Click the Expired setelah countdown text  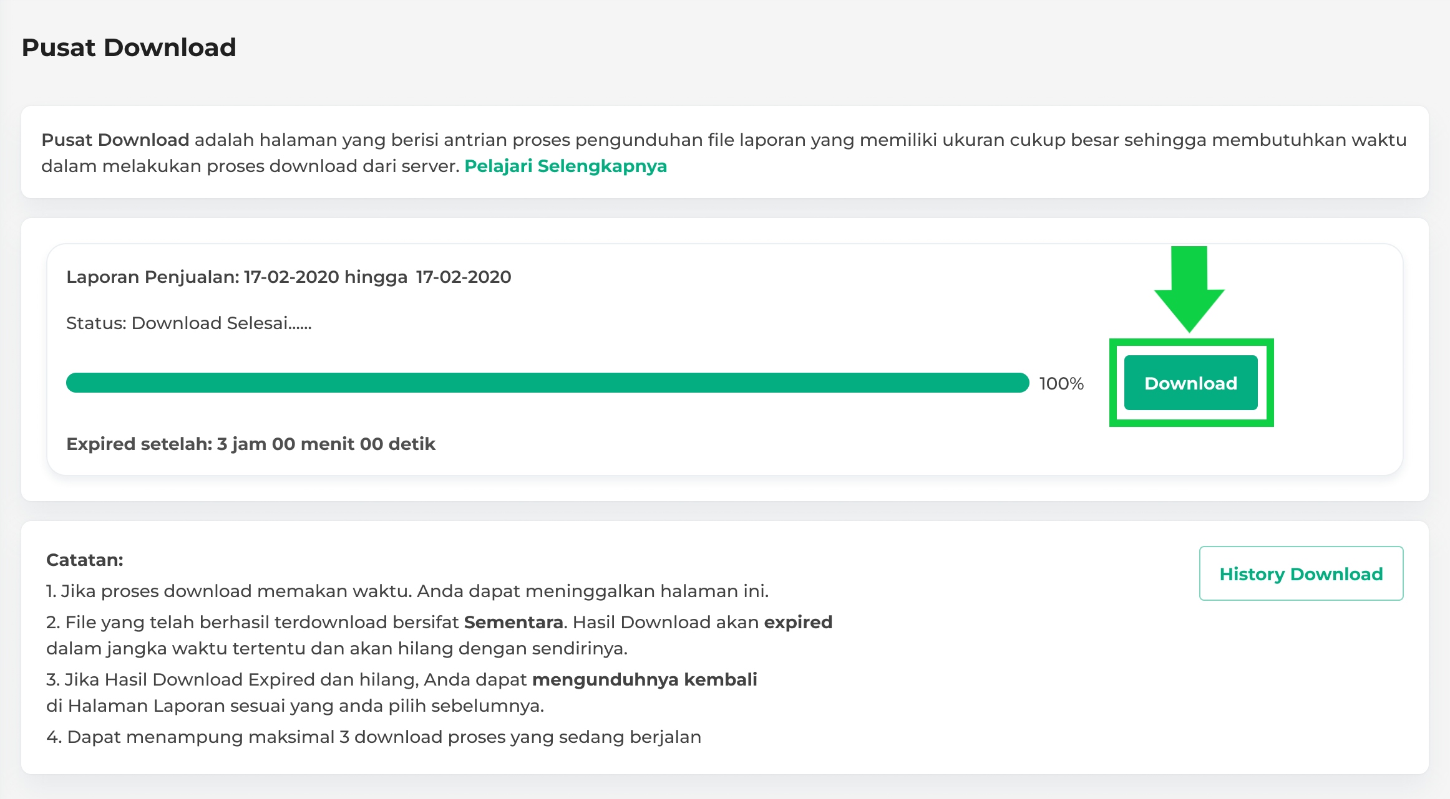(x=251, y=444)
